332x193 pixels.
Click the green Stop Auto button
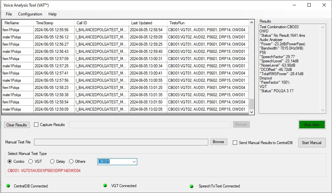click(312, 125)
